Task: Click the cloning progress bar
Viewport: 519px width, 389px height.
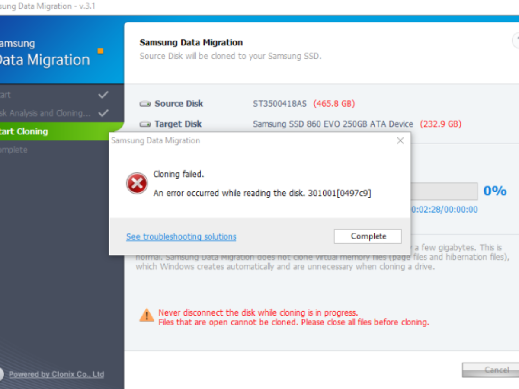Action: [x=444, y=191]
